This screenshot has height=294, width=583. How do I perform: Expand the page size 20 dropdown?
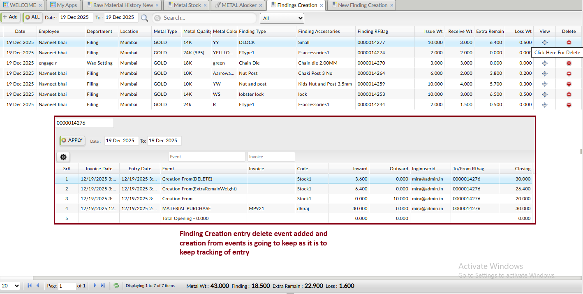[x=11, y=286]
